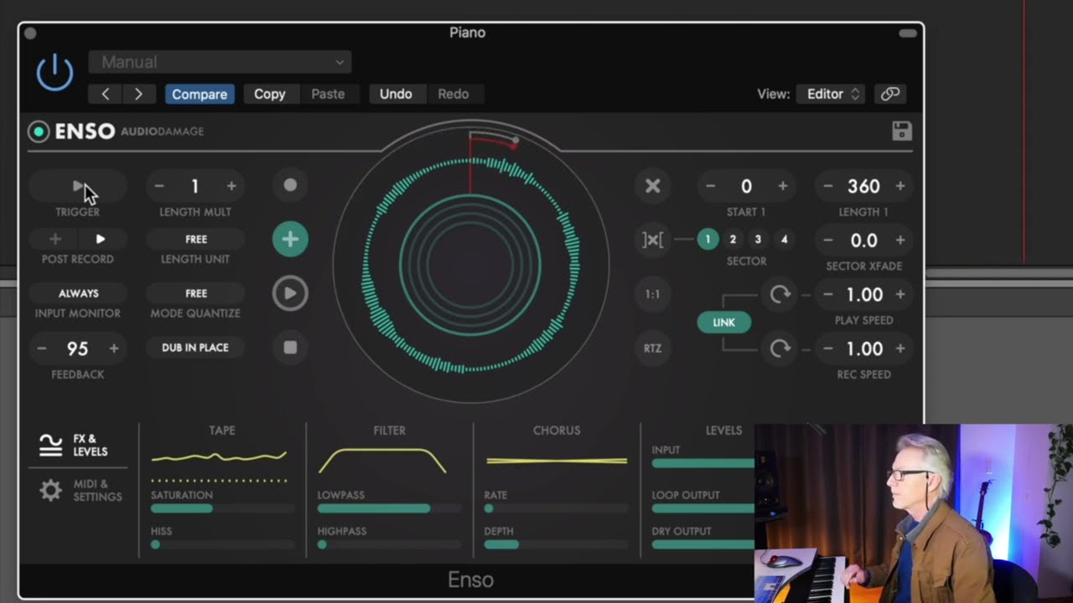Viewport: 1073px width, 603px height.
Task: Increase Start 1 value
Action: (783, 186)
